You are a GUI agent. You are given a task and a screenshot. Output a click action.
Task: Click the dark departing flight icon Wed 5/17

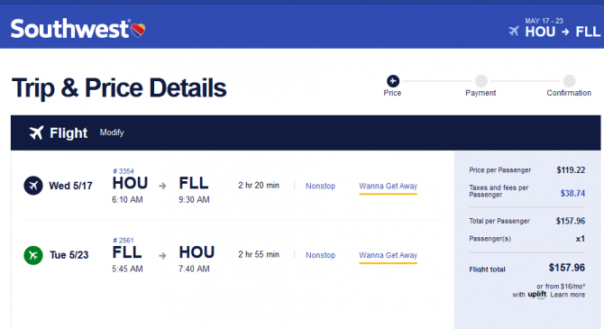coord(33,186)
